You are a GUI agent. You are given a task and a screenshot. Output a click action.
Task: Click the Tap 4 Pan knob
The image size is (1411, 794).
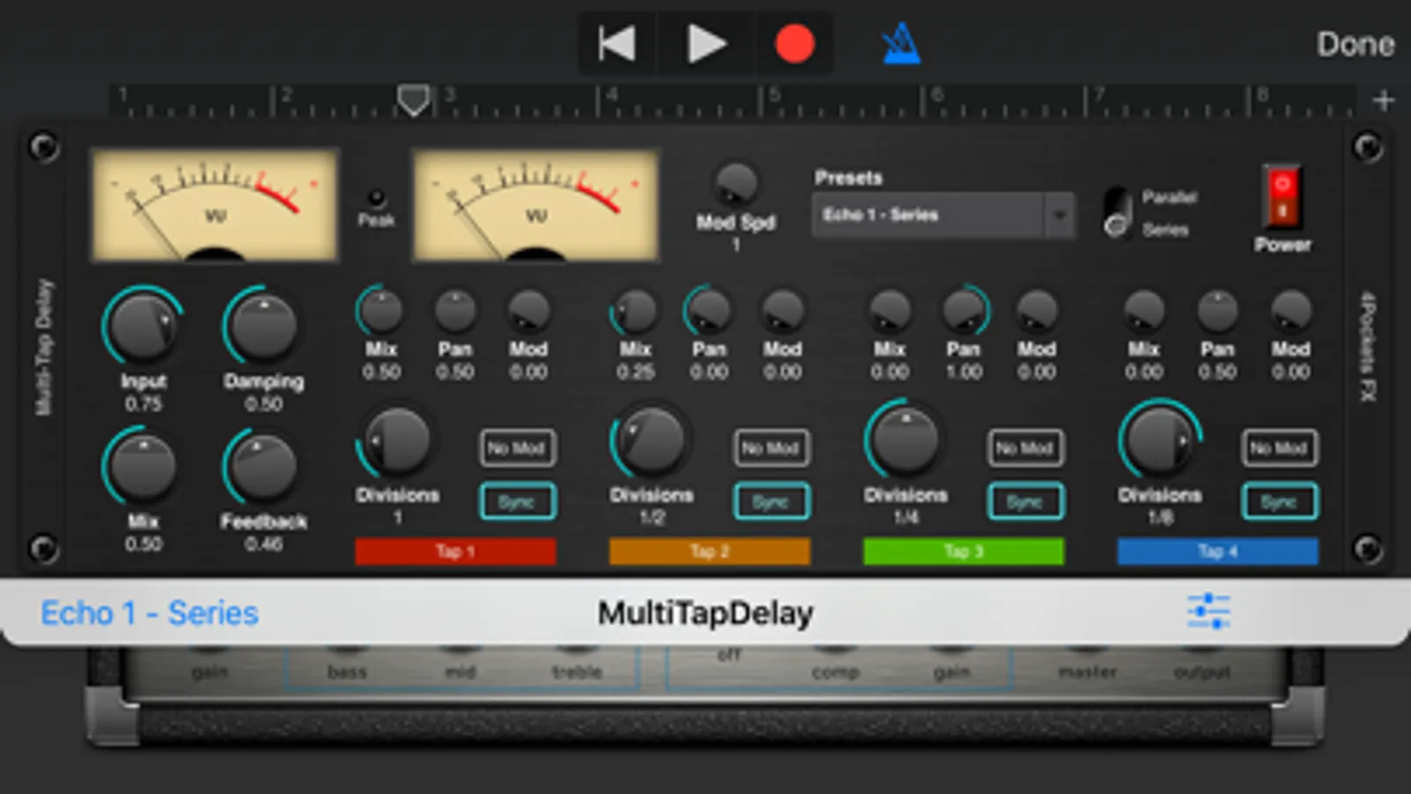[x=1218, y=310]
